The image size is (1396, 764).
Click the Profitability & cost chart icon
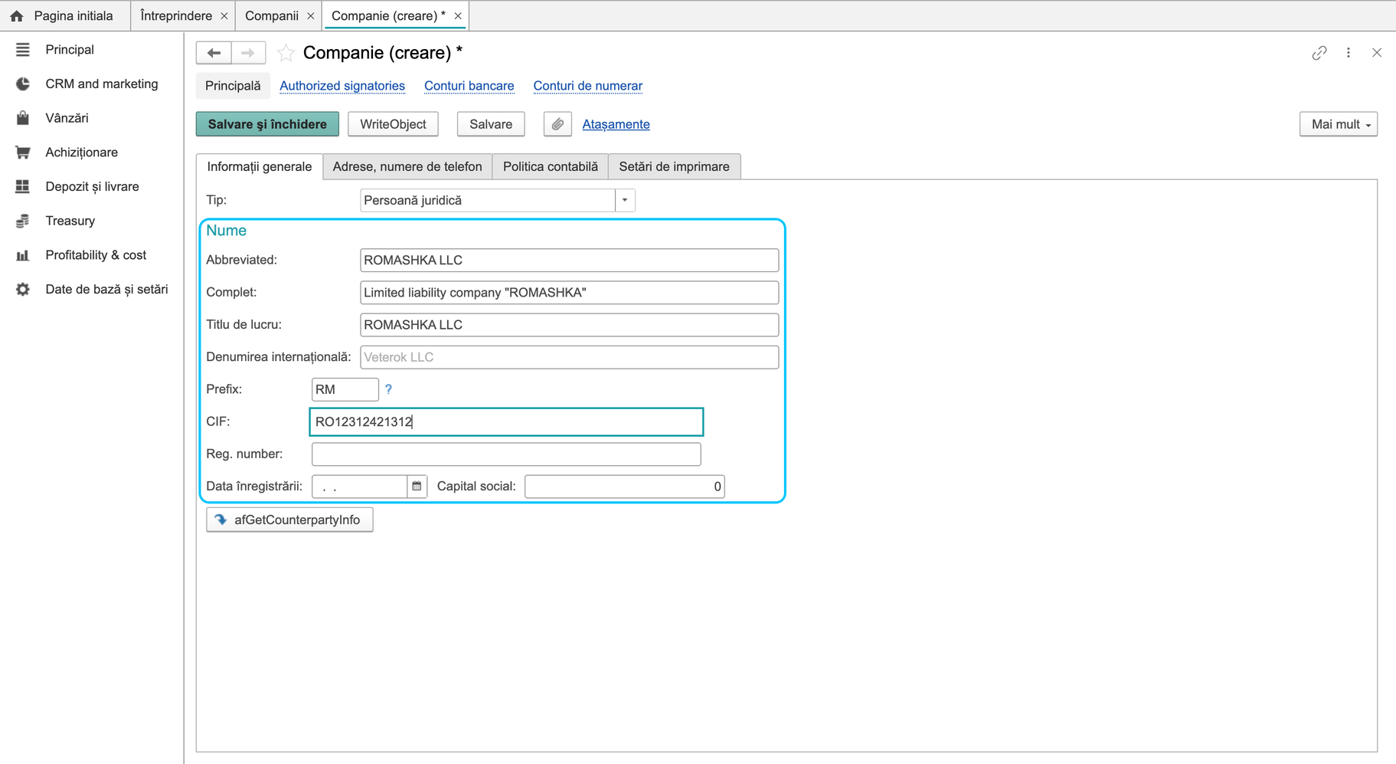pos(23,255)
